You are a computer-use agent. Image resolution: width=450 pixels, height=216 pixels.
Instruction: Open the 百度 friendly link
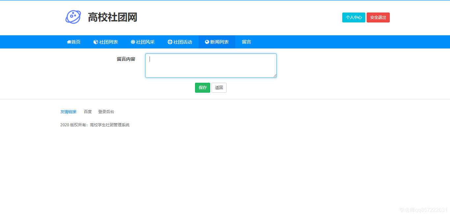coord(88,111)
